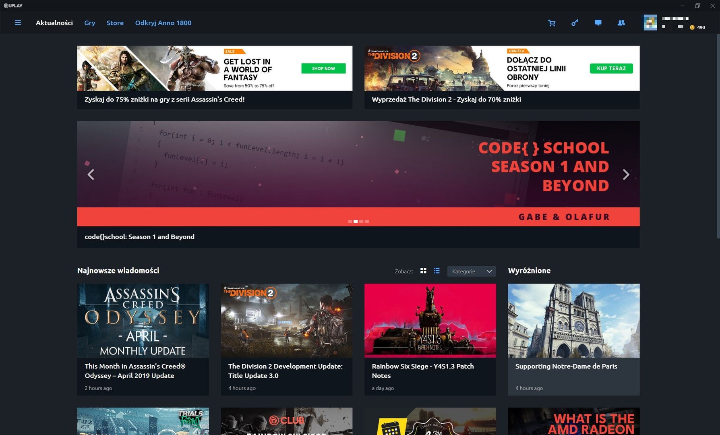Open code{}school Season 1 and Beyond article
Screen dimensions: 720x435
click(x=139, y=237)
